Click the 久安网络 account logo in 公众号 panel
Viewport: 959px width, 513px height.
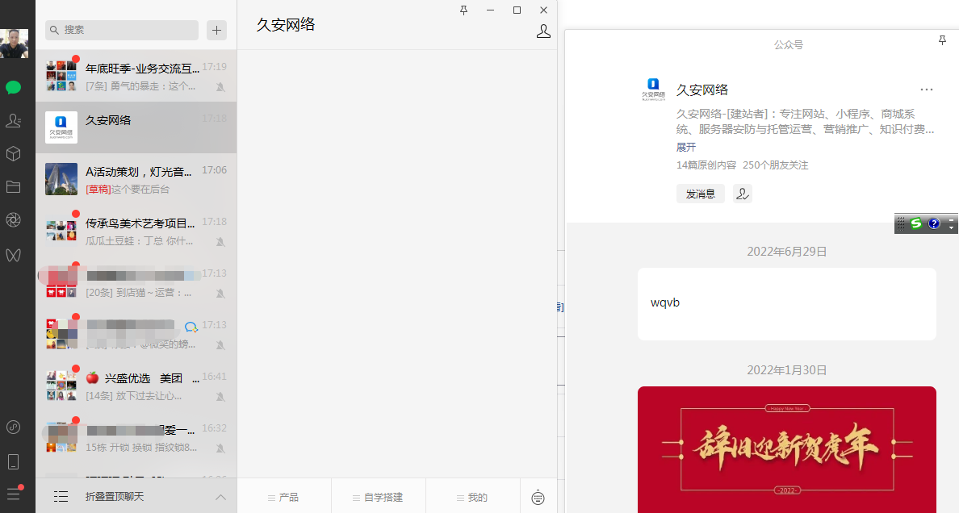pos(653,89)
